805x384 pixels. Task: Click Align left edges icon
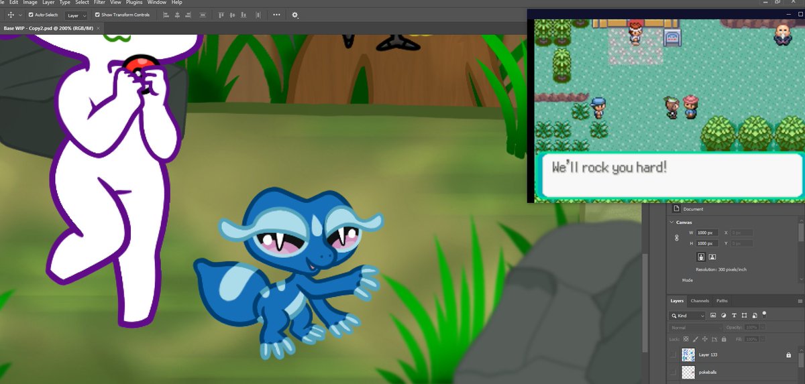[165, 14]
